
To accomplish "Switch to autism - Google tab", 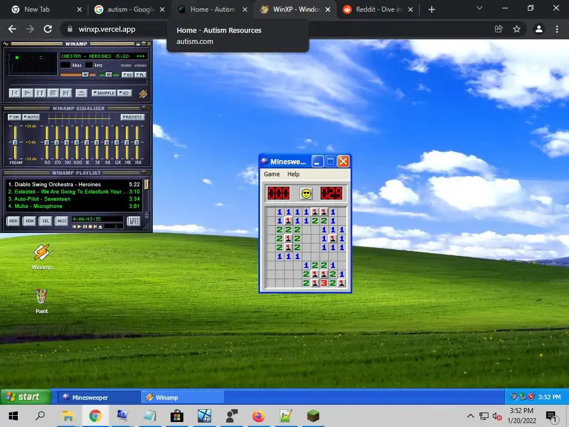I will (129, 9).
